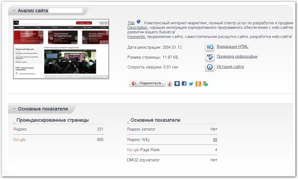Click the Keywords label link

click(x=137, y=37)
